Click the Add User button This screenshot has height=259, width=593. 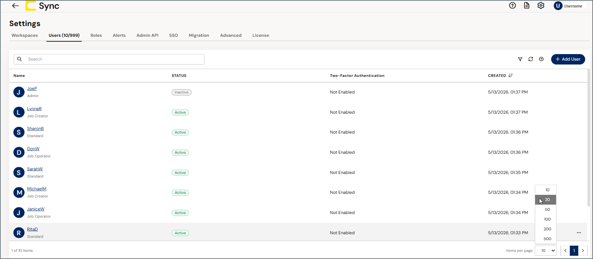tap(568, 59)
